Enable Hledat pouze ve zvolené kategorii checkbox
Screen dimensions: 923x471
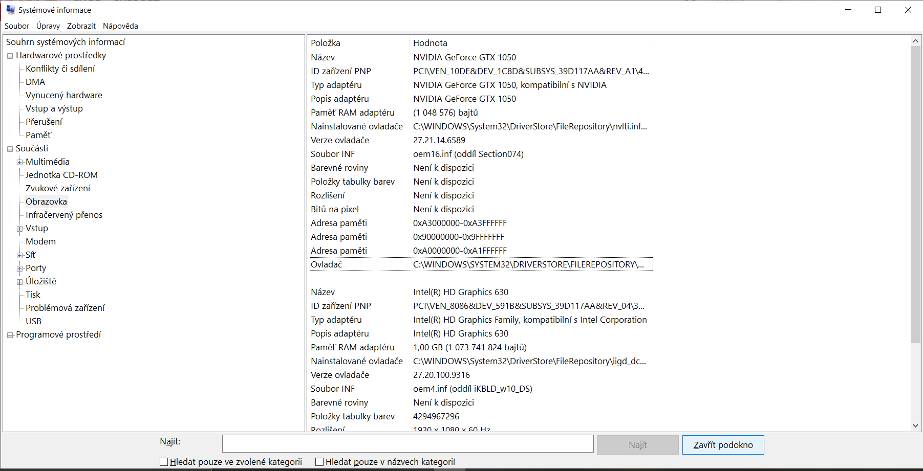164,462
